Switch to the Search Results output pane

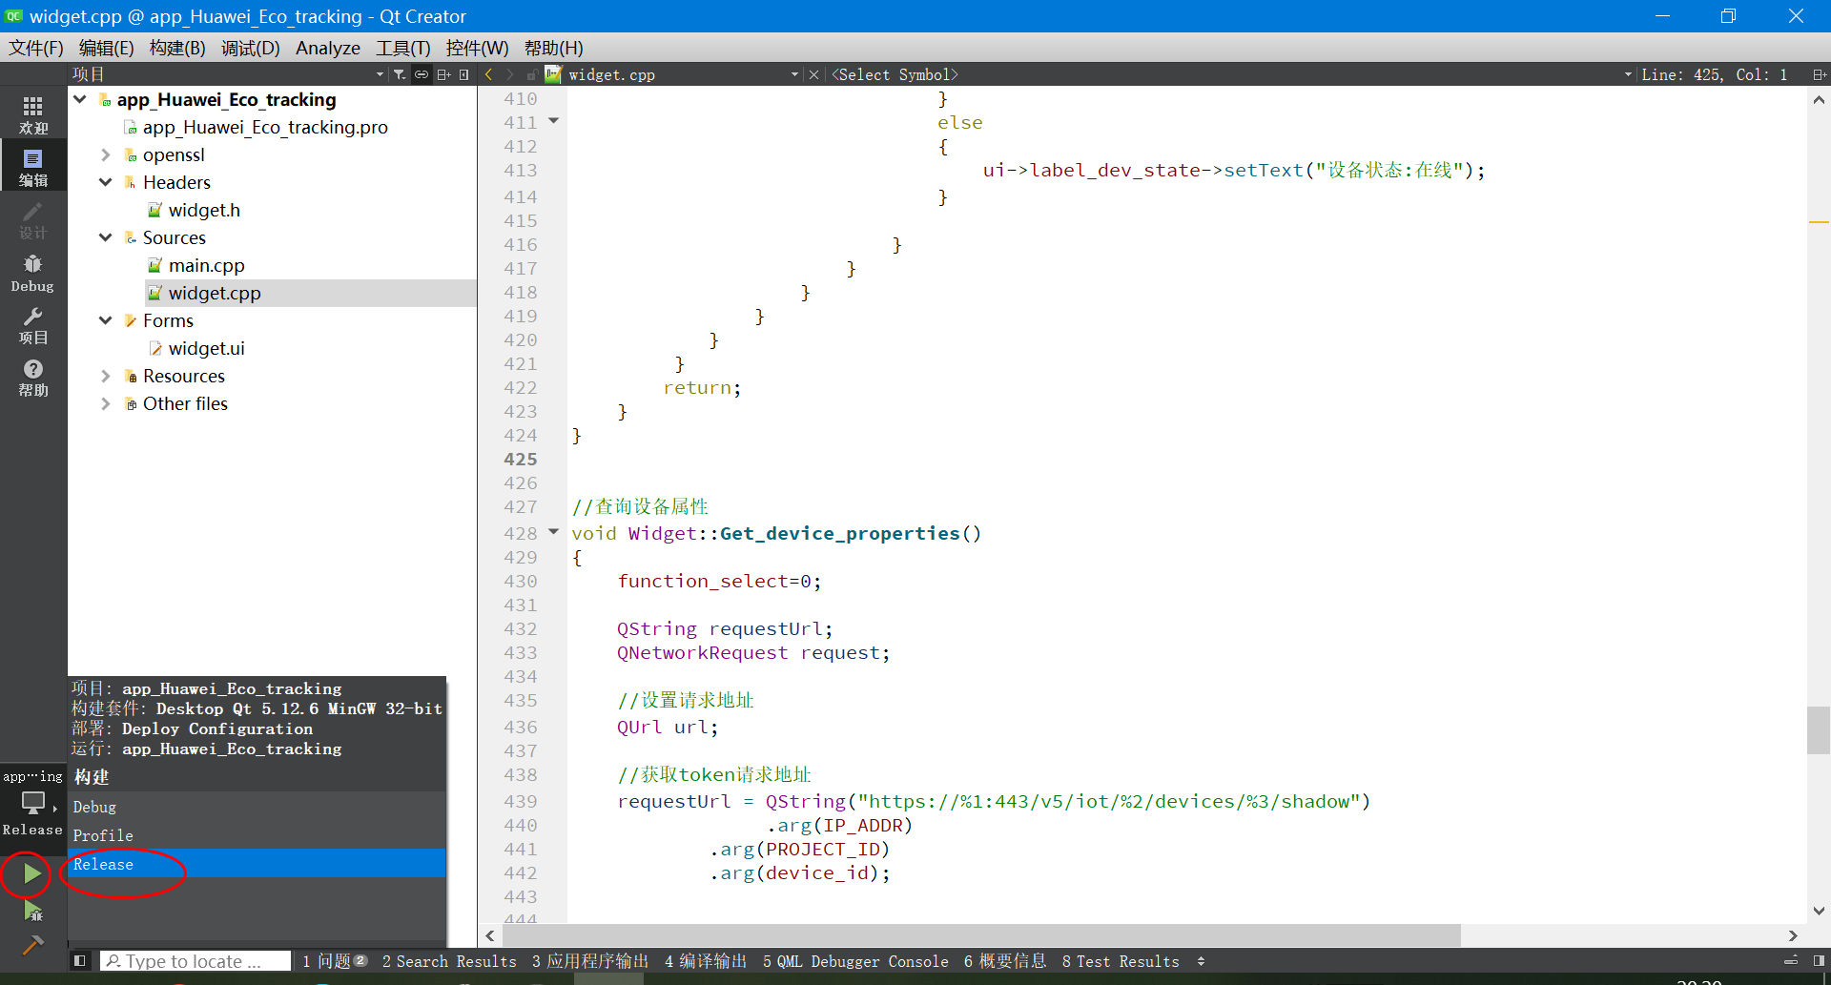449,961
